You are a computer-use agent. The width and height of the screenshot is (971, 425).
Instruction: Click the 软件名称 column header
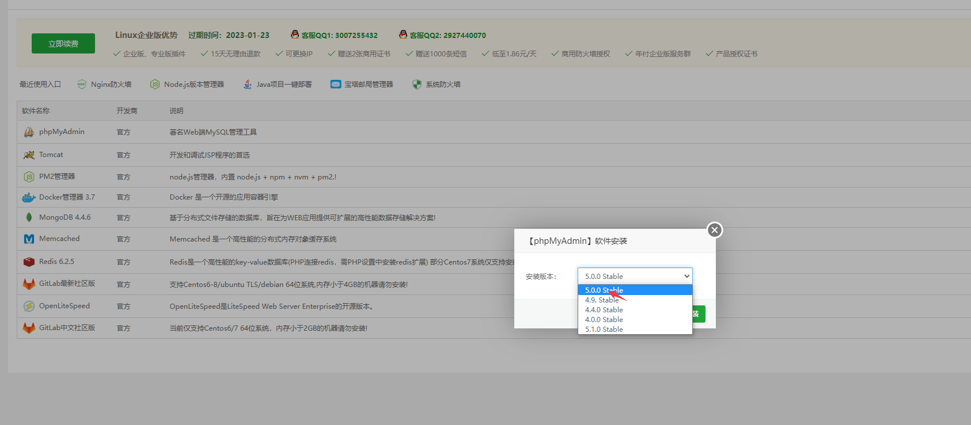(36, 111)
